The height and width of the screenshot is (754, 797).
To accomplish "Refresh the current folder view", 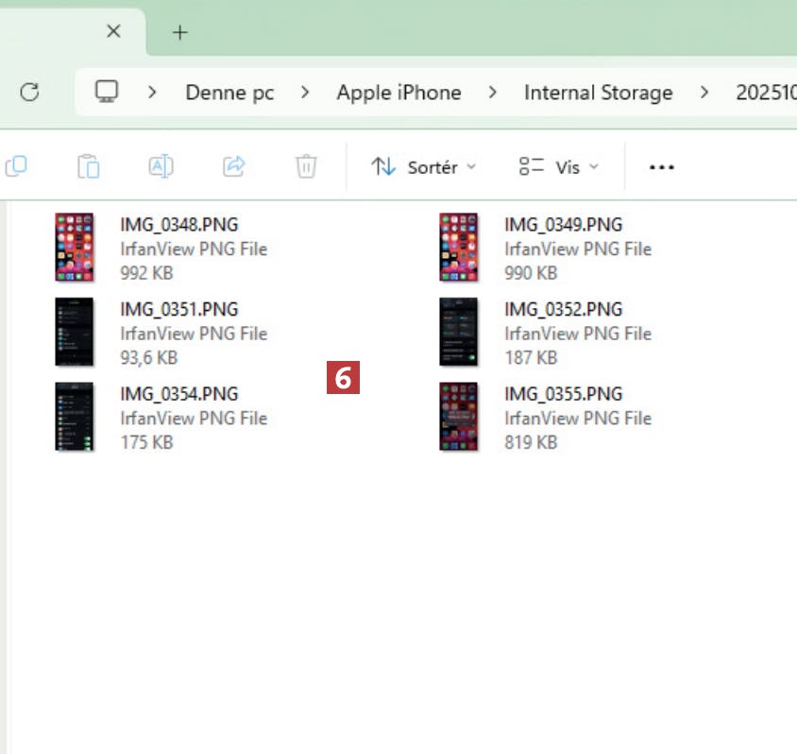I will 29,93.
